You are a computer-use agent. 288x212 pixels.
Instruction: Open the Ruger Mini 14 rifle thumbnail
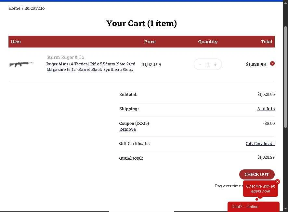(x=21, y=64)
